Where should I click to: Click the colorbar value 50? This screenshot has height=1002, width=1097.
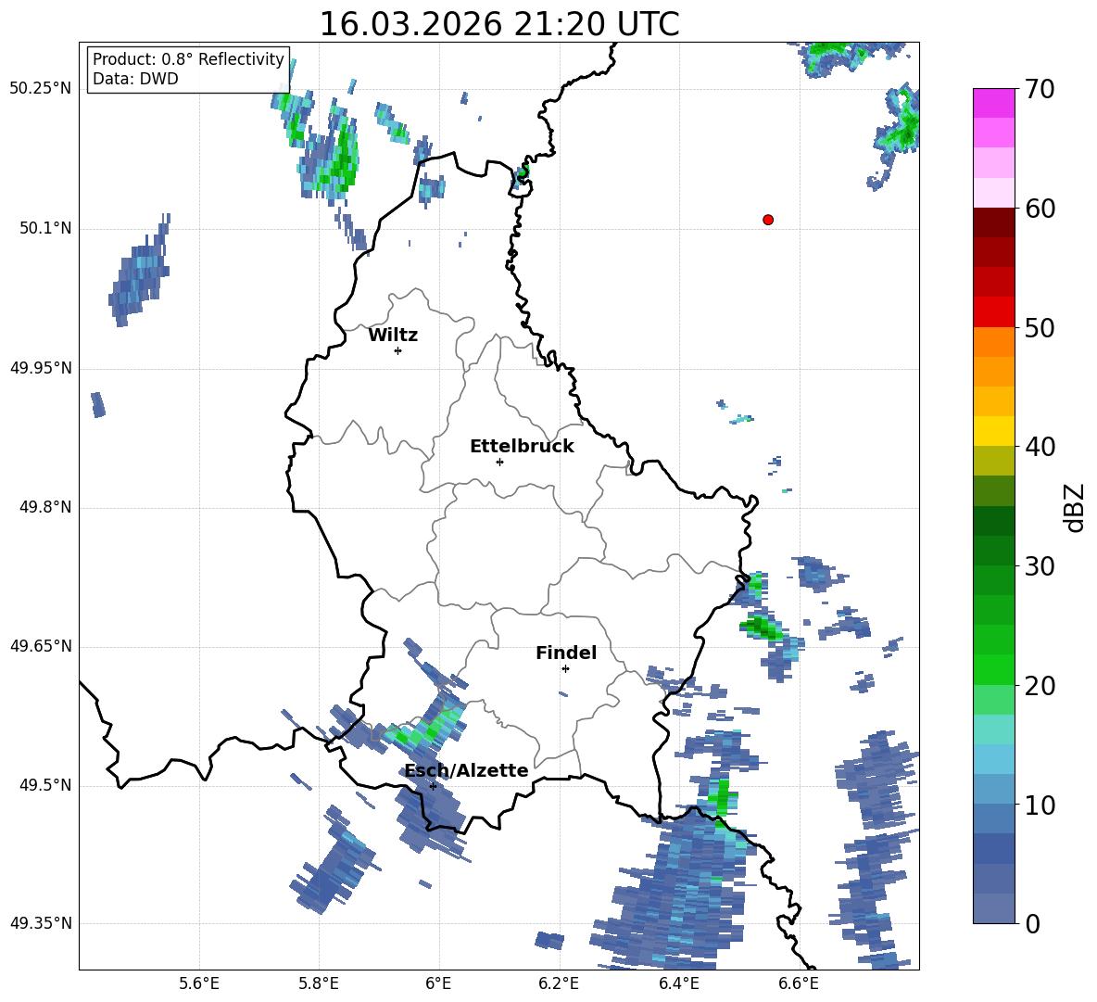[1040, 327]
